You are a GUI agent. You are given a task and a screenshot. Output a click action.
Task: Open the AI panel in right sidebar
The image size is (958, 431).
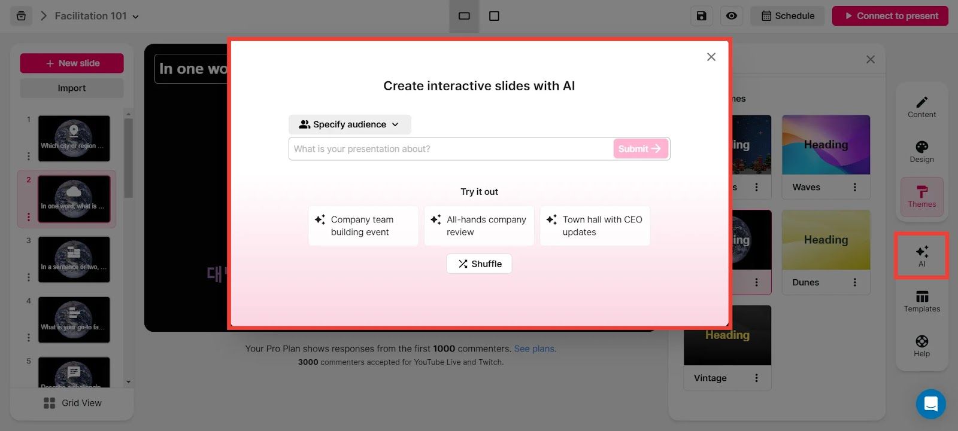(x=921, y=255)
